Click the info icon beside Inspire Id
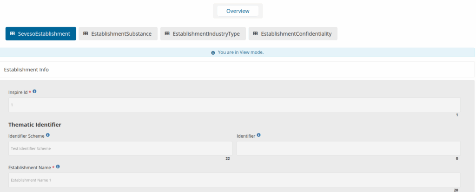476x192 pixels. pyautogui.click(x=34, y=92)
